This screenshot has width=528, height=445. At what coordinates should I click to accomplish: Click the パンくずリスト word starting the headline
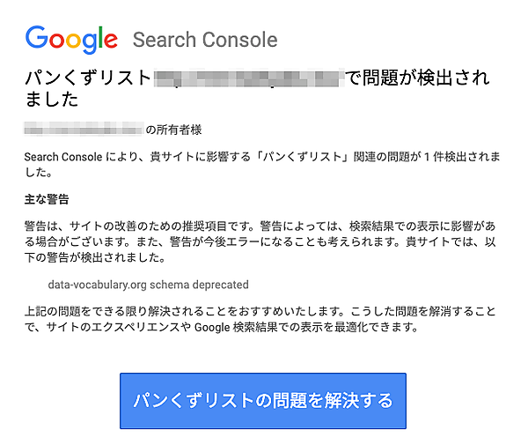tap(88, 78)
